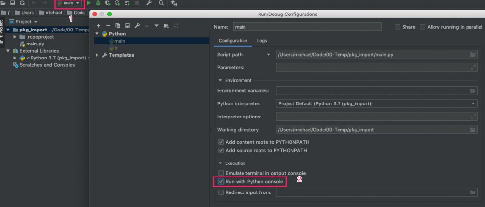The width and height of the screenshot is (485, 207).
Task: Click the Synchronize refresh icon
Action: (x=22, y=3)
